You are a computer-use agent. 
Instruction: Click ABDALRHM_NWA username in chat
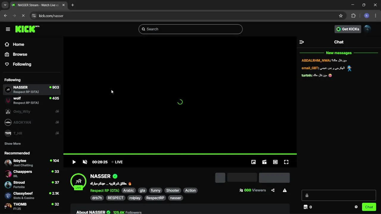click(x=316, y=60)
